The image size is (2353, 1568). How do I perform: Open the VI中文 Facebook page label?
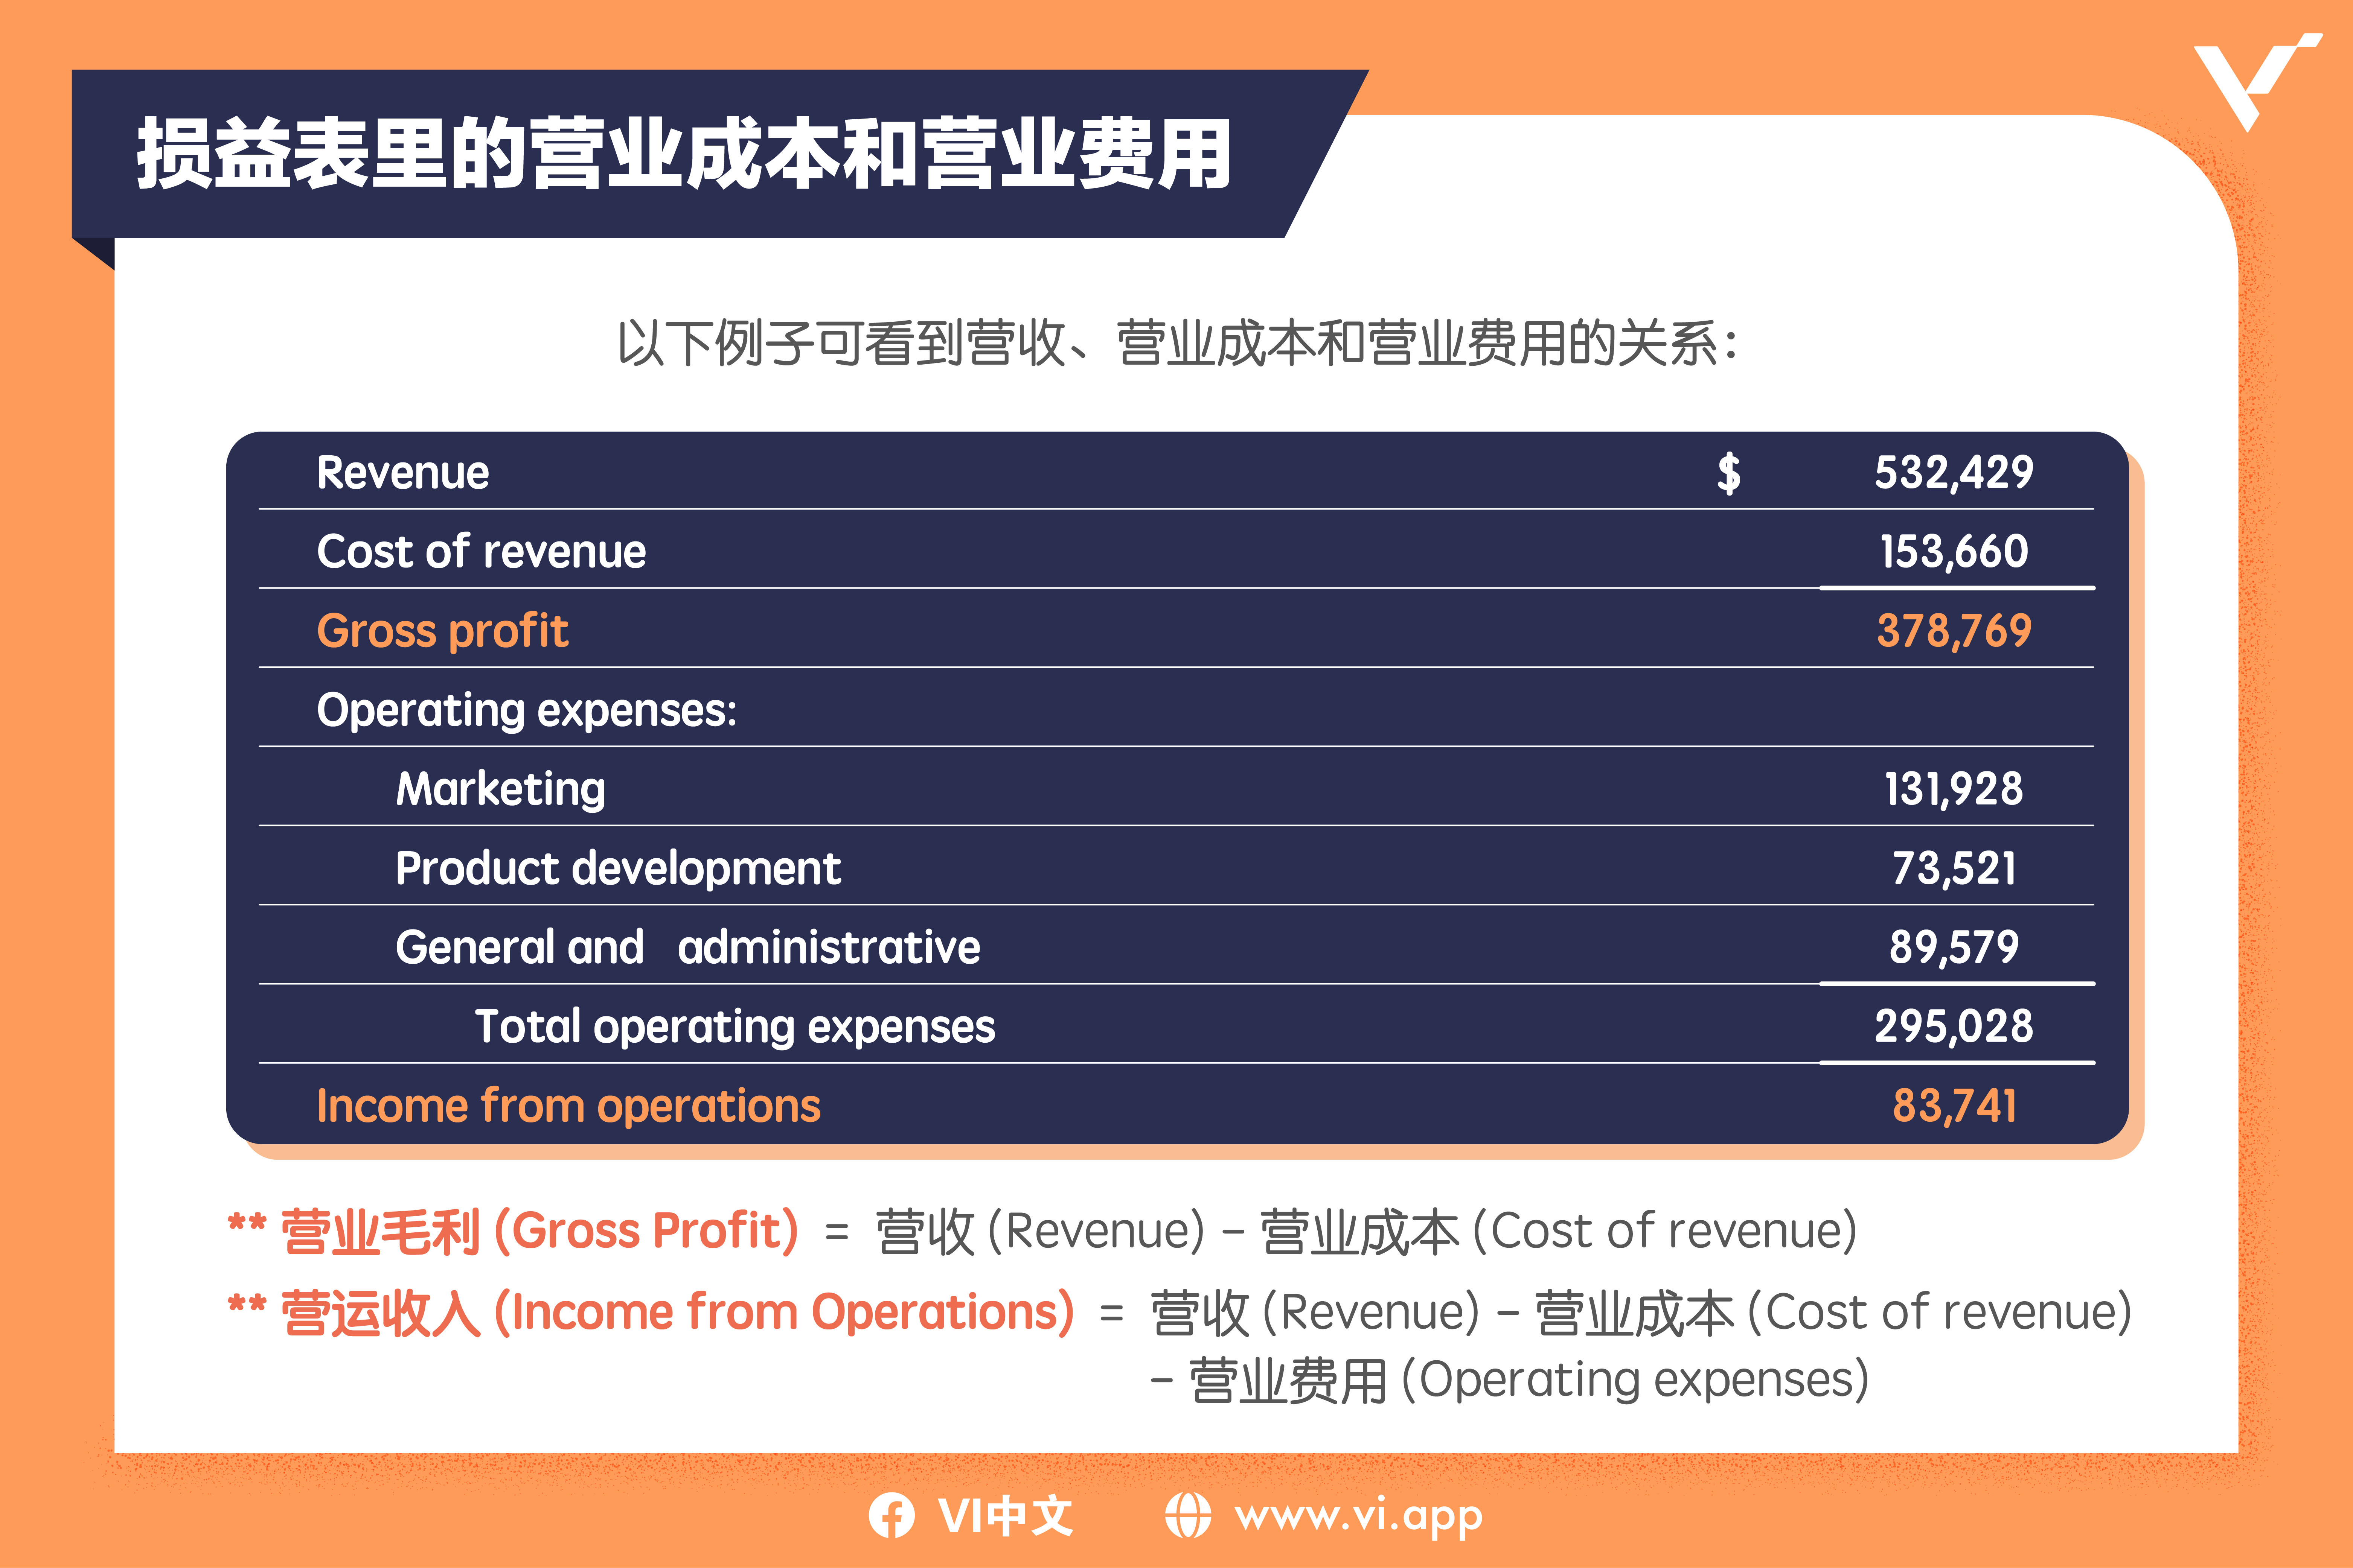(1006, 1515)
